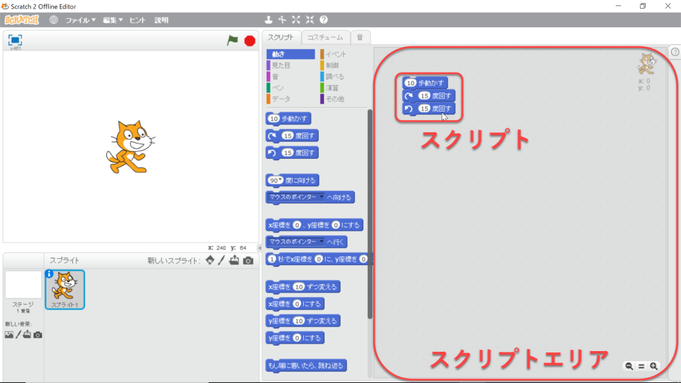Click the cat sprite on stage
681x383 pixels.
(130, 147)
